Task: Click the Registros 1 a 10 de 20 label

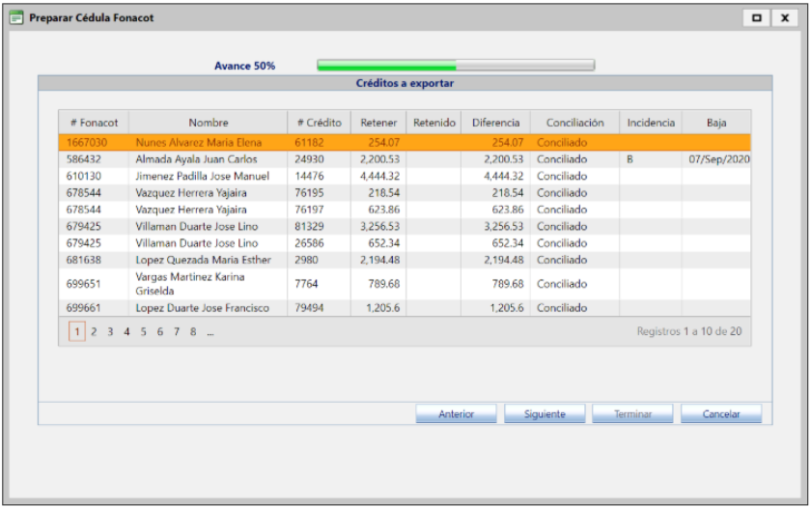Action: (x=689, y=331)
